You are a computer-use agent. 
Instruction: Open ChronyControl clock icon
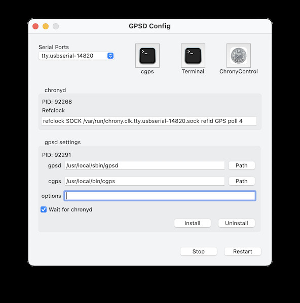pos(239,56)
